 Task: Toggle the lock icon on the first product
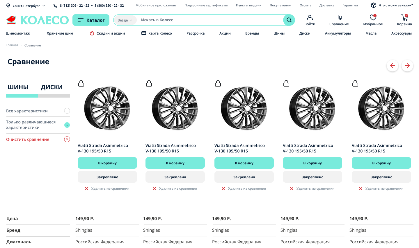point(81,83)
